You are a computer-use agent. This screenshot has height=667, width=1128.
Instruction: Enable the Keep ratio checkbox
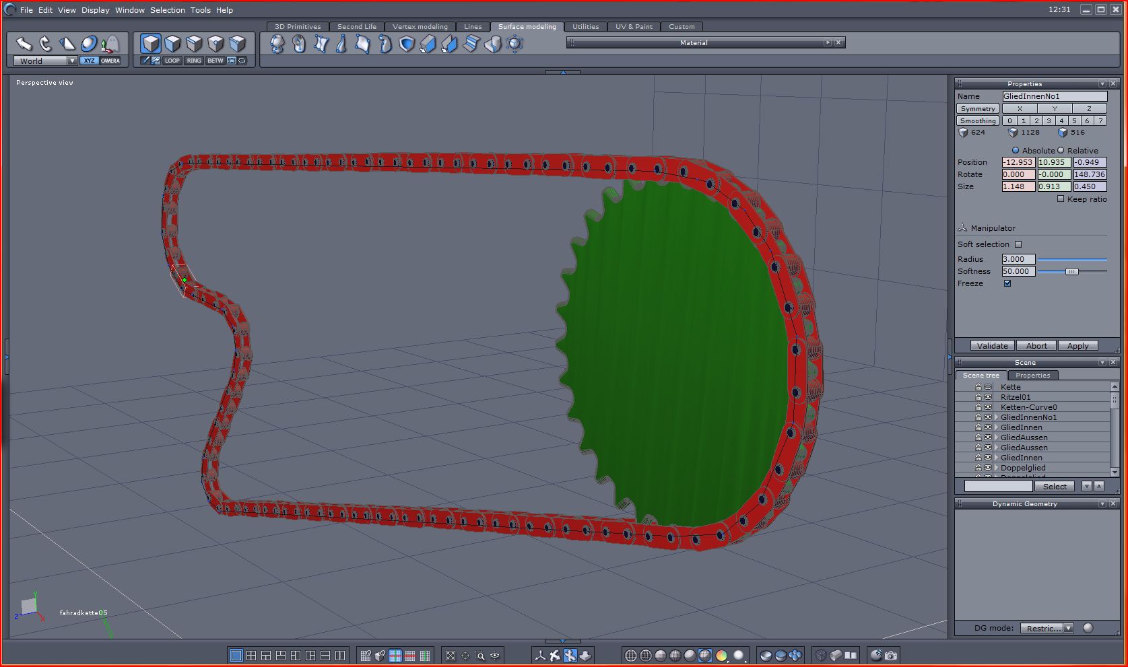(1061, 199)
